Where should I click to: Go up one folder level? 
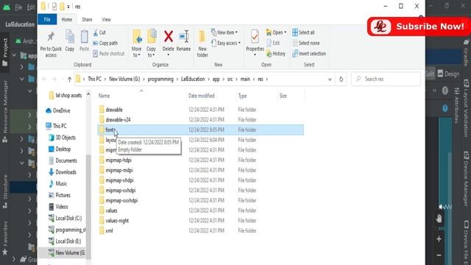[69, 79]
